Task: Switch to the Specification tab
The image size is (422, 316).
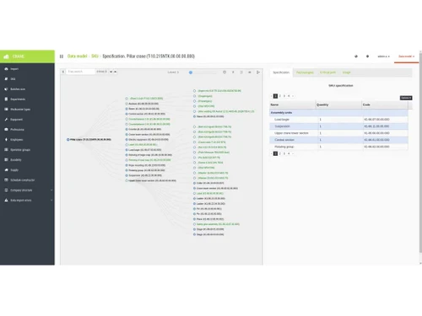Action: click(281, 72)
